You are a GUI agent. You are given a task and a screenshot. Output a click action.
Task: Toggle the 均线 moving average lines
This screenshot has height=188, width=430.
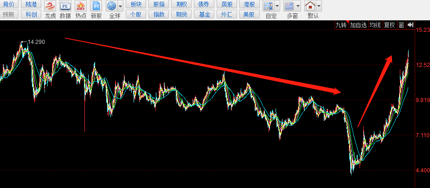(x=375, y=25)
